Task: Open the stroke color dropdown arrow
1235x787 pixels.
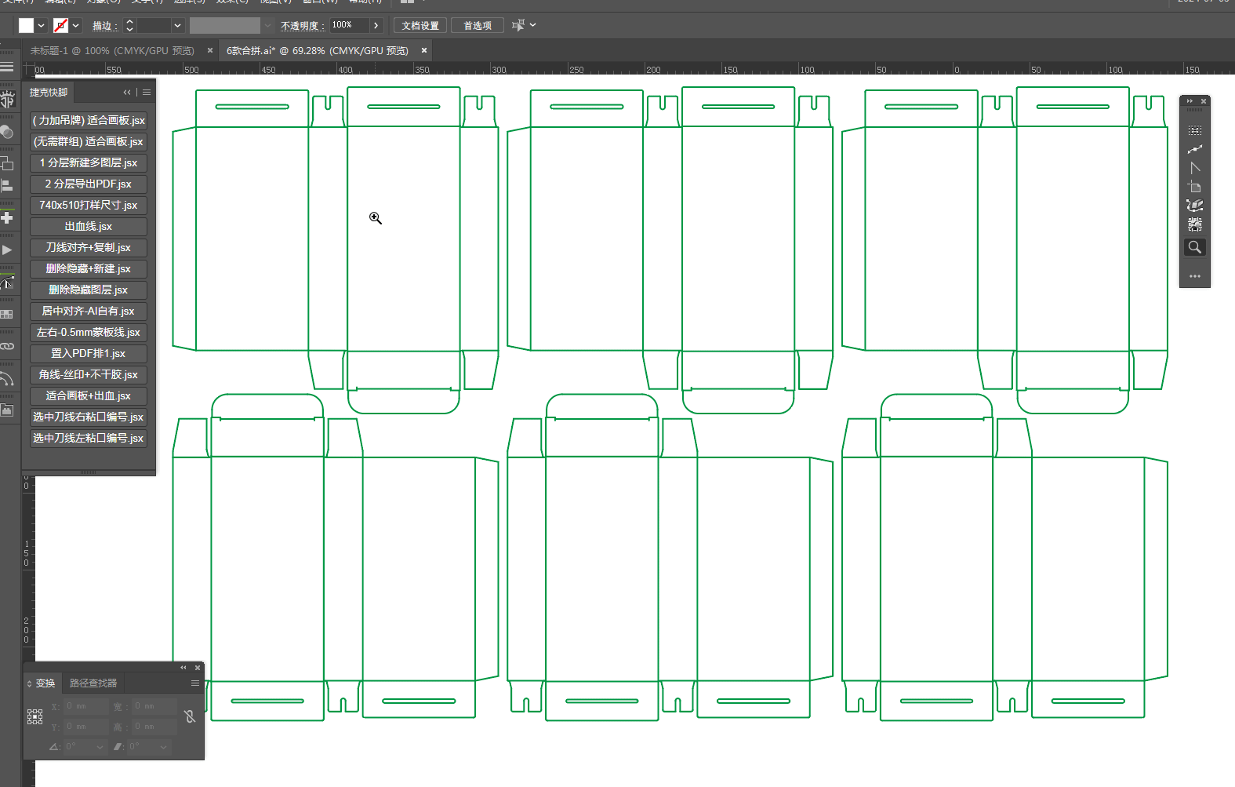Action: pyautogui.click(x=75, y=25)
